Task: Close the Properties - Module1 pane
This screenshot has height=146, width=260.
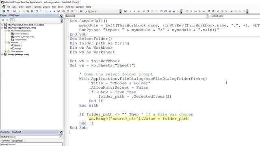Action: click(61, 132)
